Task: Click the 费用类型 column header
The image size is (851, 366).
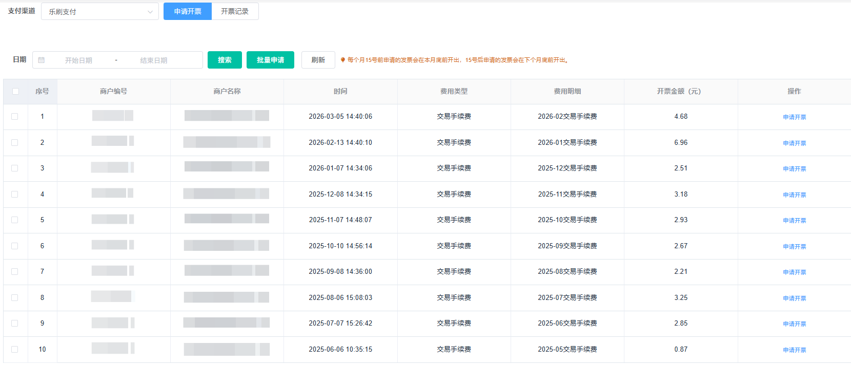Action: [x=454, y=91]
